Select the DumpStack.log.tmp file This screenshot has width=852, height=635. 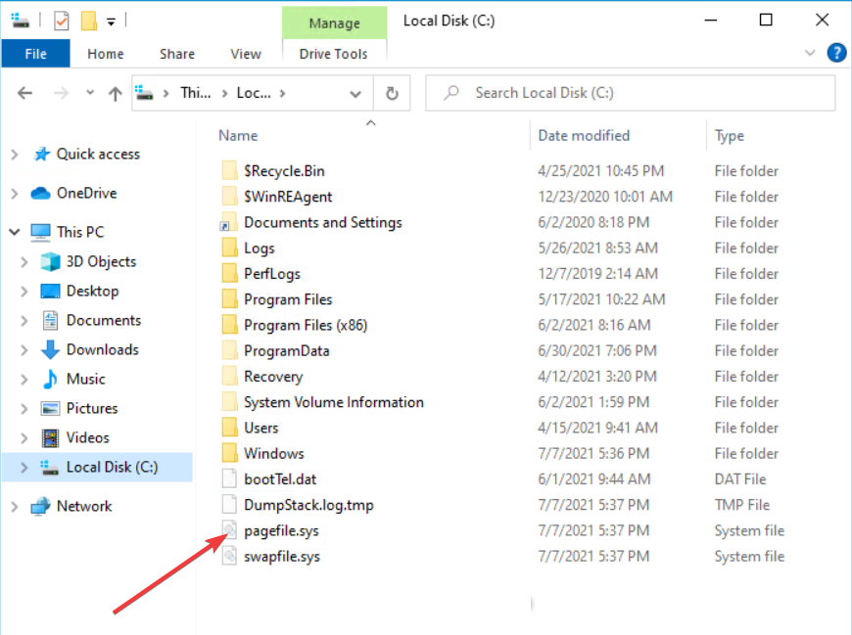308,505
